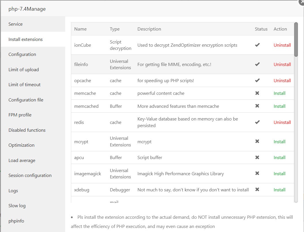The image size is (304, 232).
Task: Open the Service tab
Action: tap(16, 24)
